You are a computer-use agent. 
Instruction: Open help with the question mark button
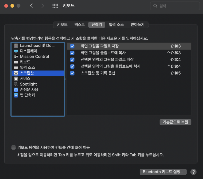[x=193, y=172]
